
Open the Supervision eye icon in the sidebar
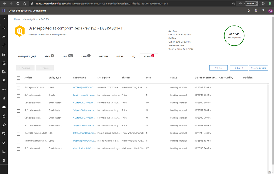(x=4, y=89)
